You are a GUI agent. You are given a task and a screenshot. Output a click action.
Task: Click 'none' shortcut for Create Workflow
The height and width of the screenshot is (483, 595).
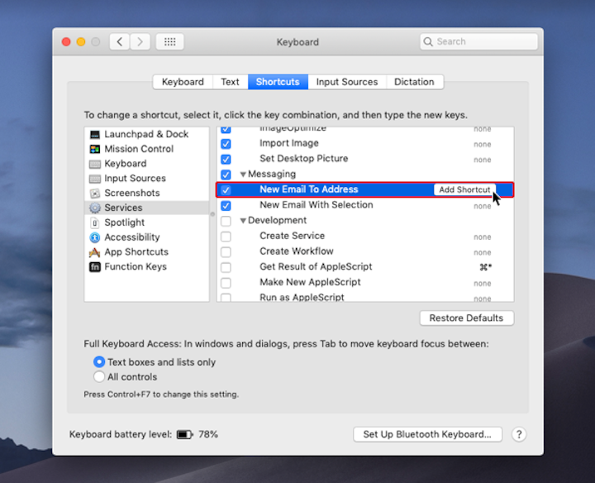point(483,252)
